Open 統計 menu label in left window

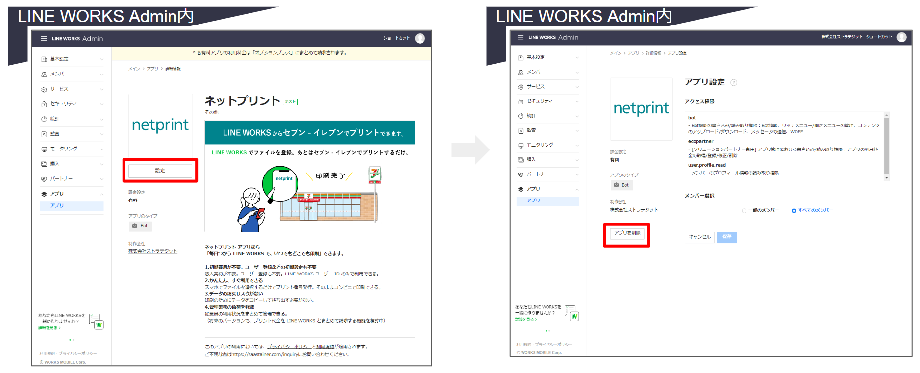(54, 119)
